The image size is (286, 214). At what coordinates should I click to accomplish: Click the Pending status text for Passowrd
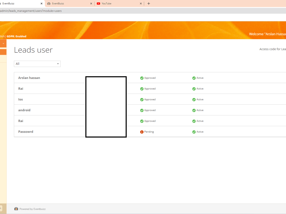pyautogui.click(x=149, y=132)
